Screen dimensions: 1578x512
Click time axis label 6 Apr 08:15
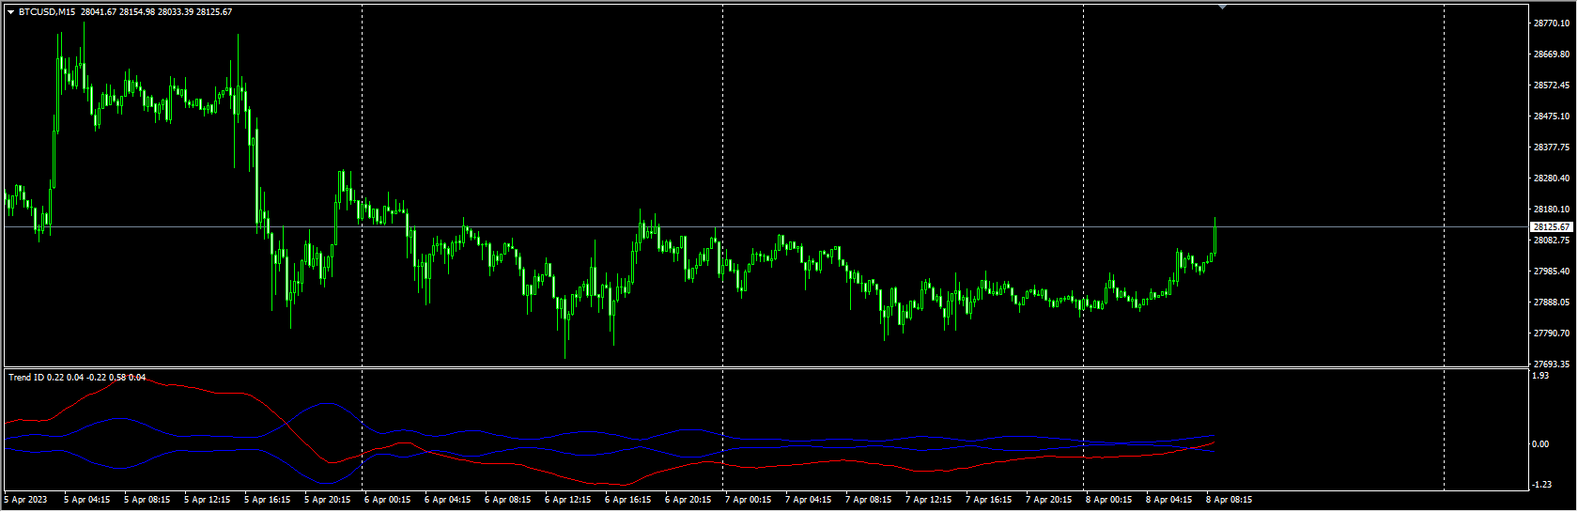click(508, 500)
